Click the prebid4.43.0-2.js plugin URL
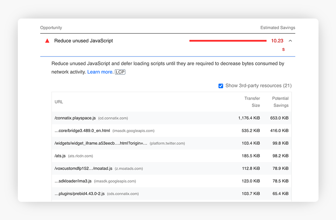336x220 pixels. pos(79,194)
